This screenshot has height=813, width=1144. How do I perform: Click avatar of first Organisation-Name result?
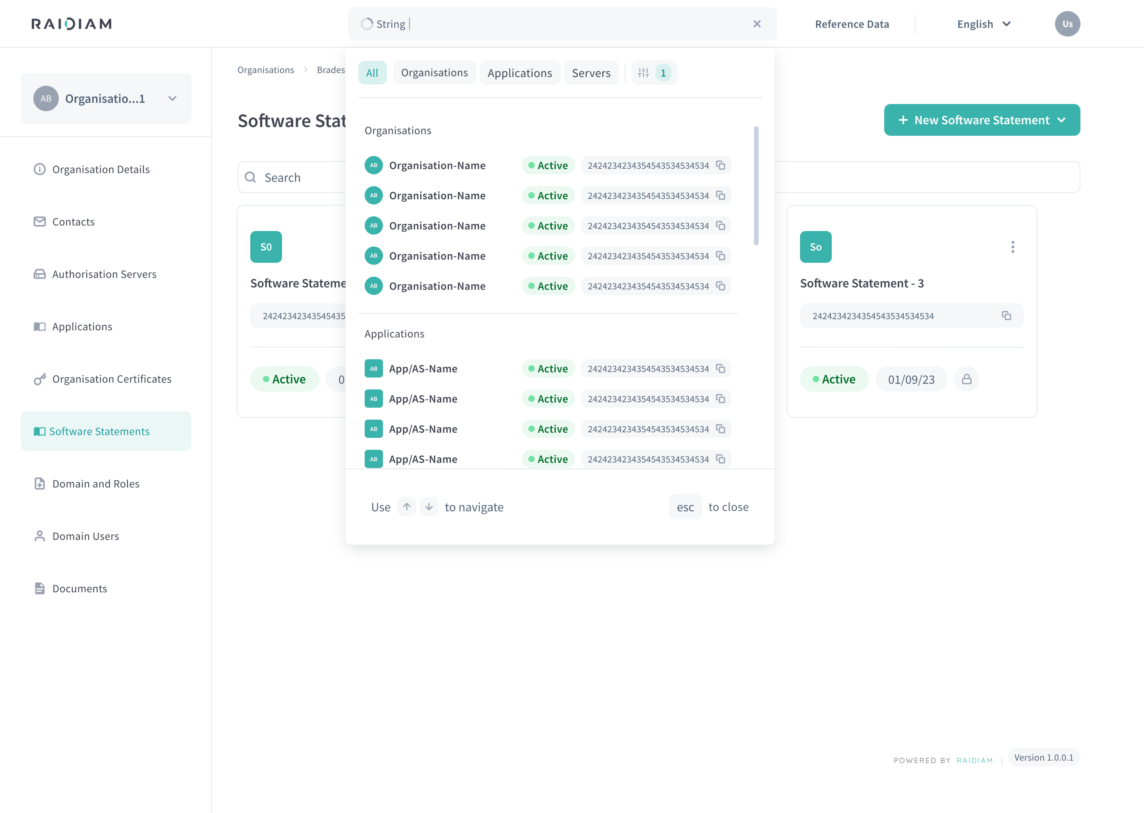374,165
